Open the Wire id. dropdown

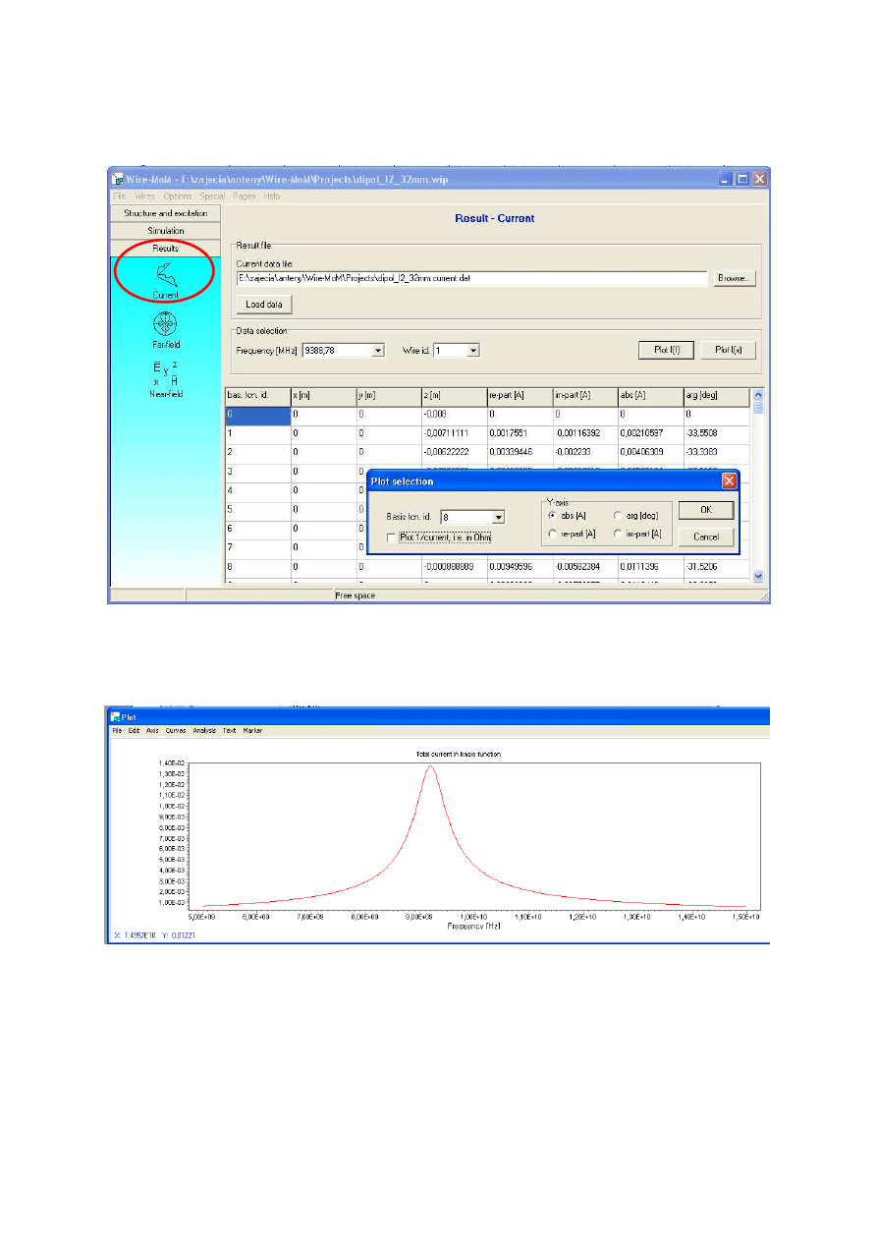pos(473,350)
